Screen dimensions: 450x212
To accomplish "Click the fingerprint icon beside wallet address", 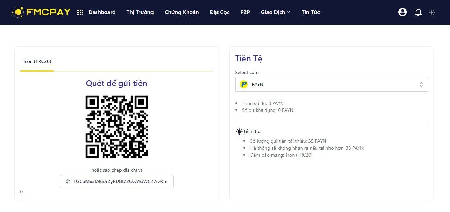I will point(68,181).
